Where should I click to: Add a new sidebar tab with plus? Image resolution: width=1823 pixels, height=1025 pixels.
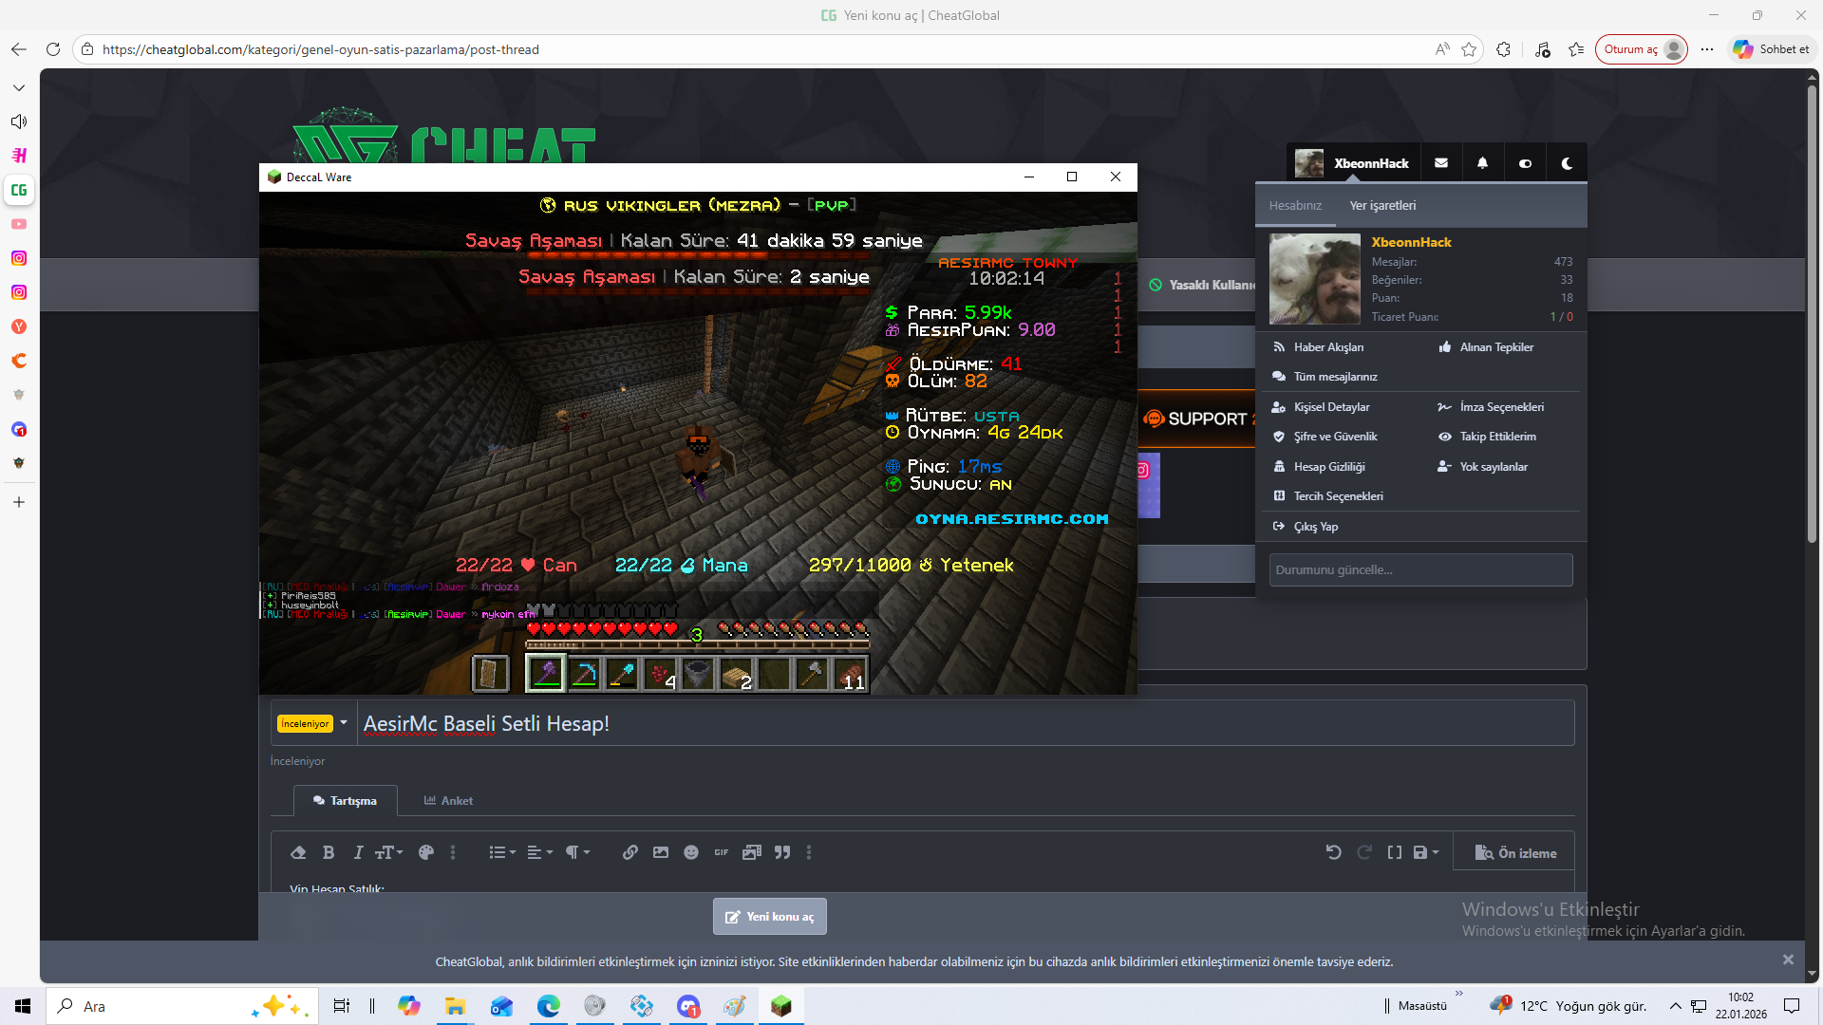[19, 502]
